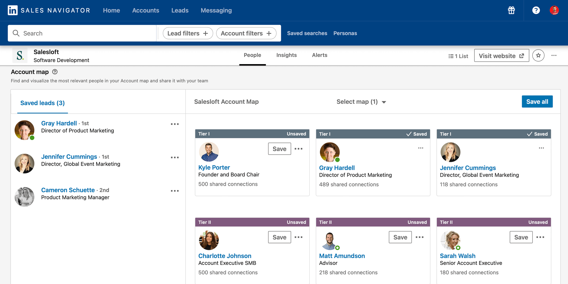Screen dimensions: 568x284
Task: Open Matt Amundson's profile link
Action: (342, 256)
